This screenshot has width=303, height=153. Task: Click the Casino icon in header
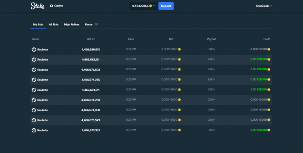point(52,6)
